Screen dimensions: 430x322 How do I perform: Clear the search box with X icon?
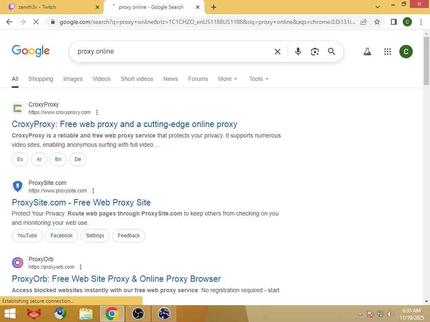pyautogui.click(x=277, y=52)
